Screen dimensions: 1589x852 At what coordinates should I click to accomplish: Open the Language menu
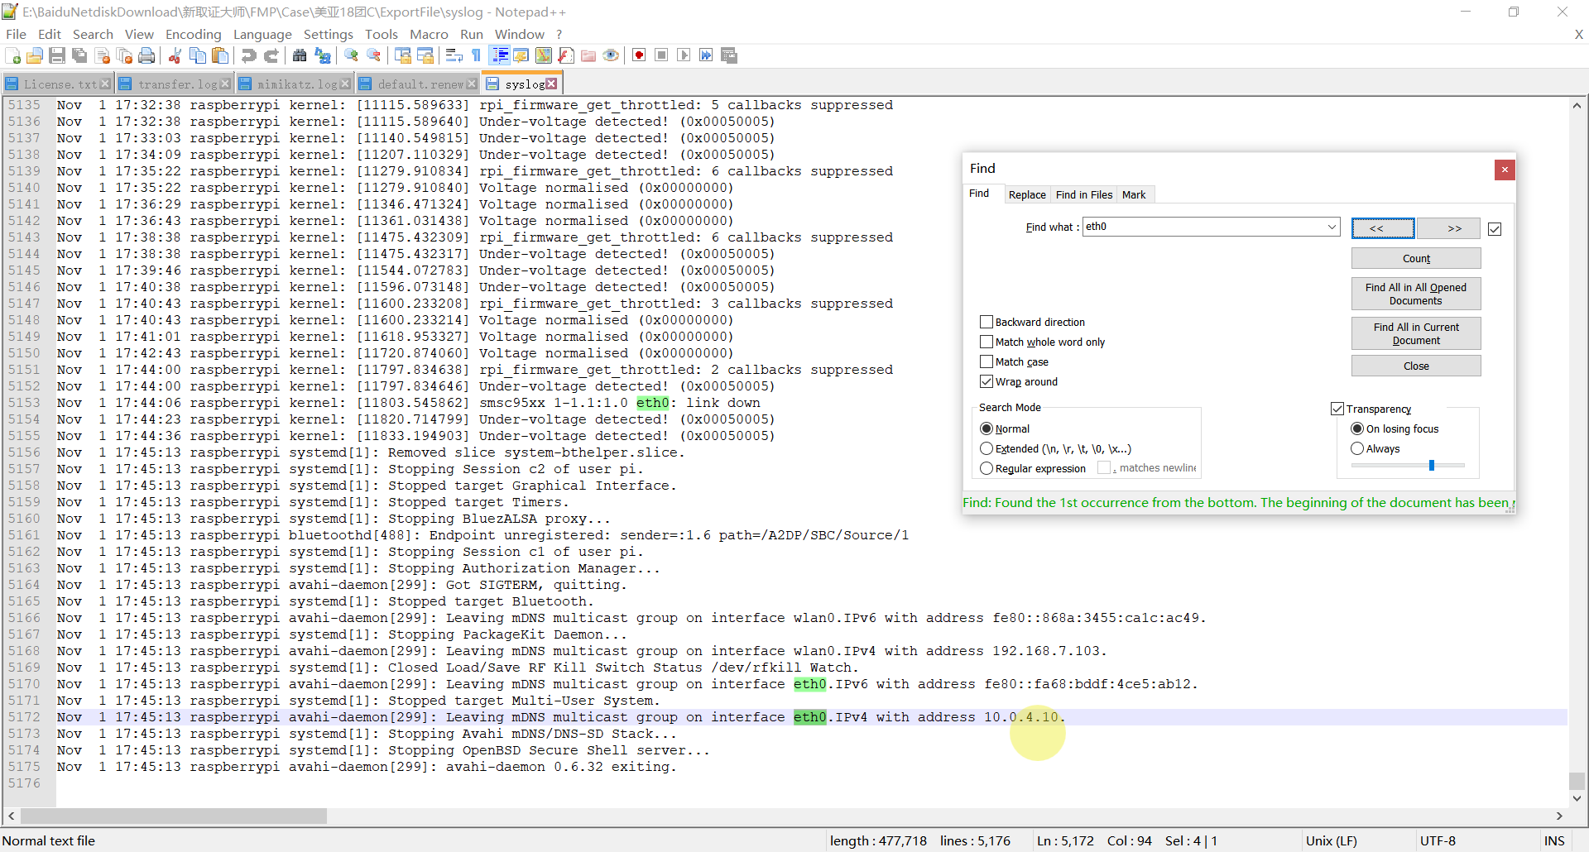tap(262, 34)
